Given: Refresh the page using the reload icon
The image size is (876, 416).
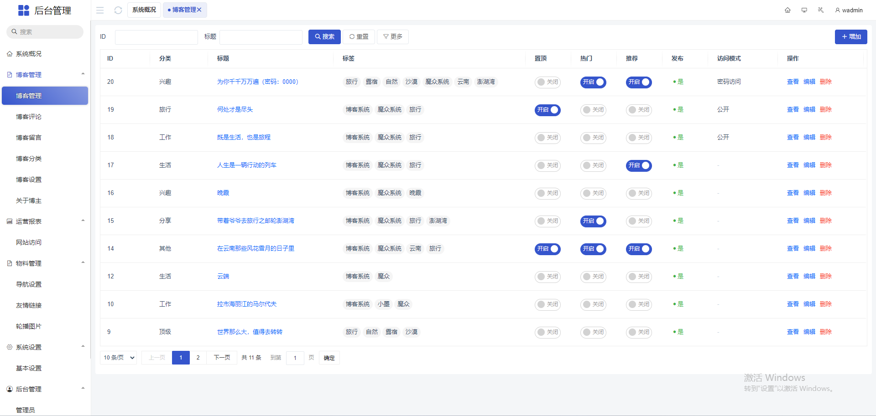Looking at the screenshot, I should [x=118, y=10].
